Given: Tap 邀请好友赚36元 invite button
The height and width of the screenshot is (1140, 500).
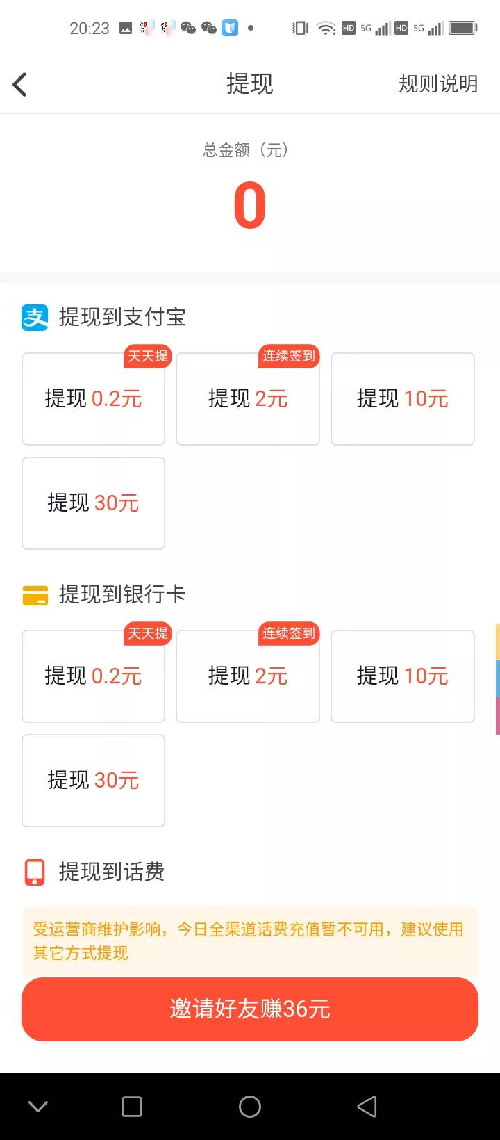Looking at the screenshot, I should 250,1009.
